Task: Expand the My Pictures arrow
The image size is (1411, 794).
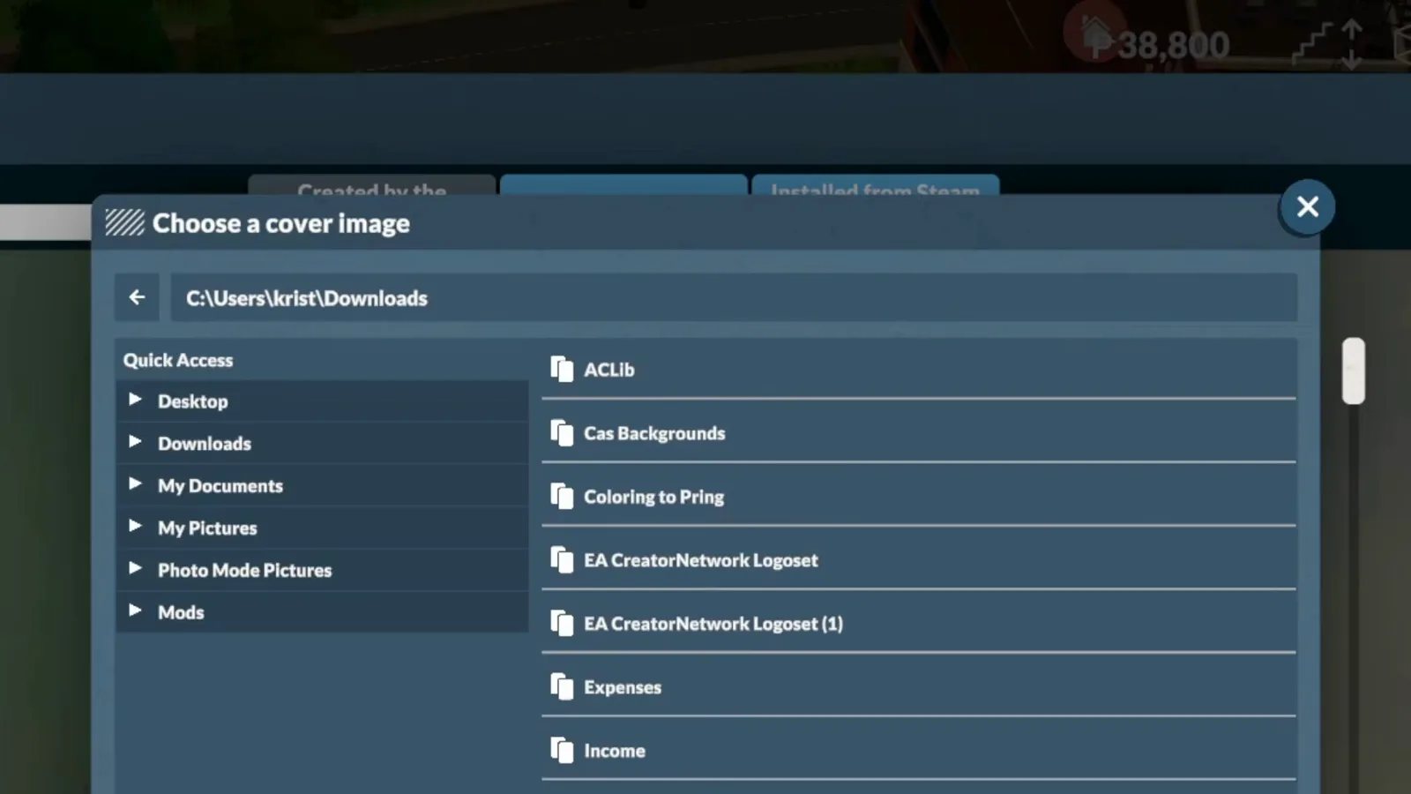Action: [135, 526]
